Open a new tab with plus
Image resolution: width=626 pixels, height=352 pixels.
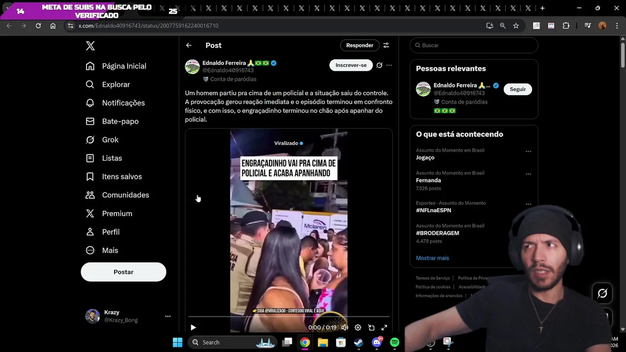pyautogui.click(x=542, y=8)
